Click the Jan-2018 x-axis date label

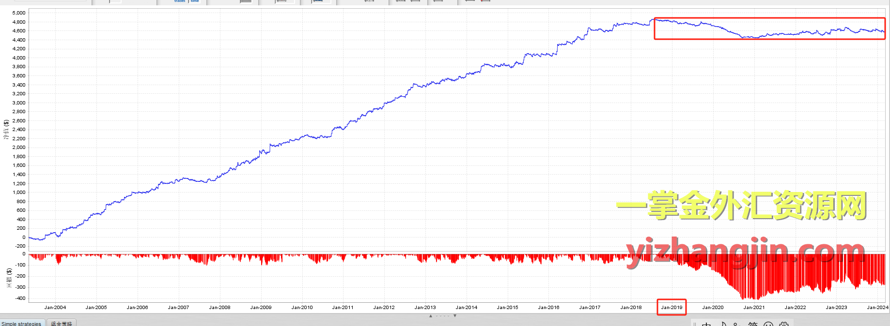tap(631, 308)
